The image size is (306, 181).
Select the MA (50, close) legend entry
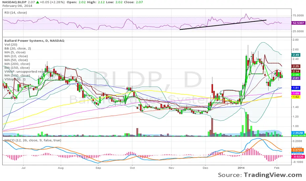pyautogui.click(x=16, y=60)
